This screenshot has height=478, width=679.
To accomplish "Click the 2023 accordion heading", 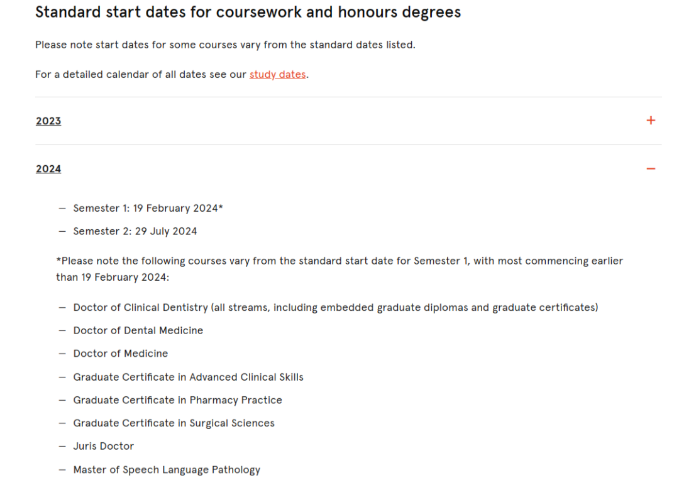I will [x=48, y=121].
